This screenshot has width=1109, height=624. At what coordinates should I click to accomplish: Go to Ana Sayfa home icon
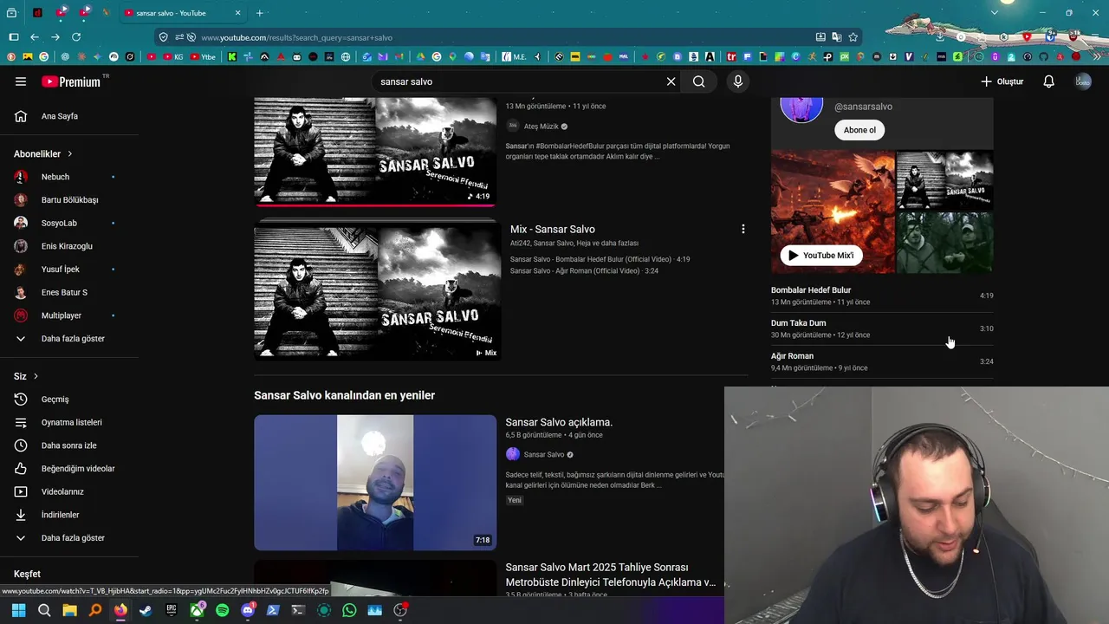[21, 116]
